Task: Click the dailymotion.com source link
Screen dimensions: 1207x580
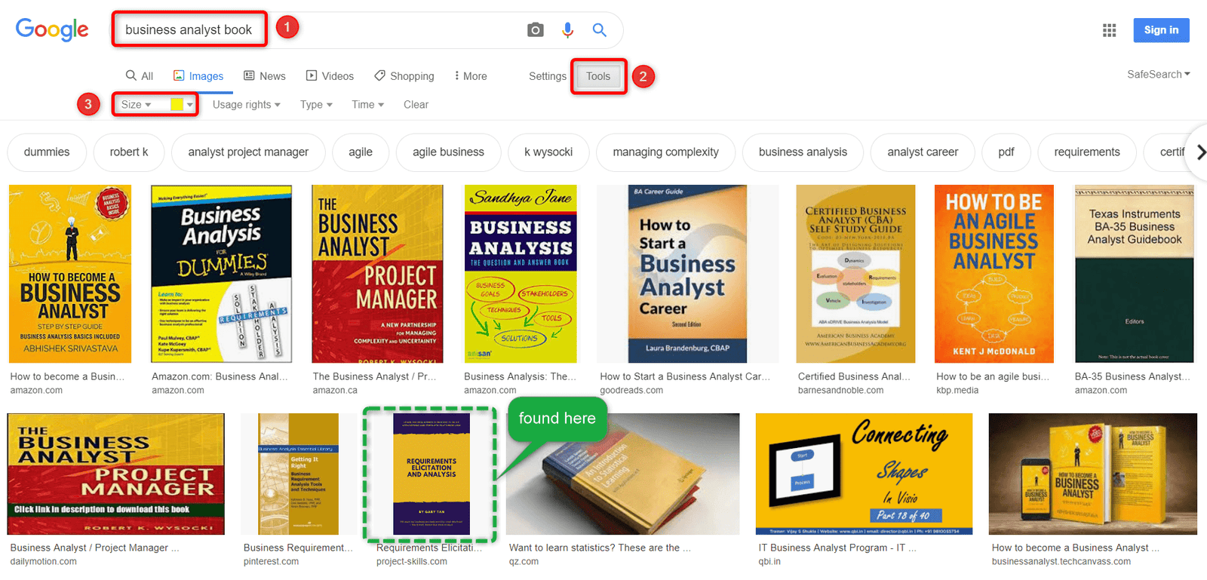Action: [43, 562]
